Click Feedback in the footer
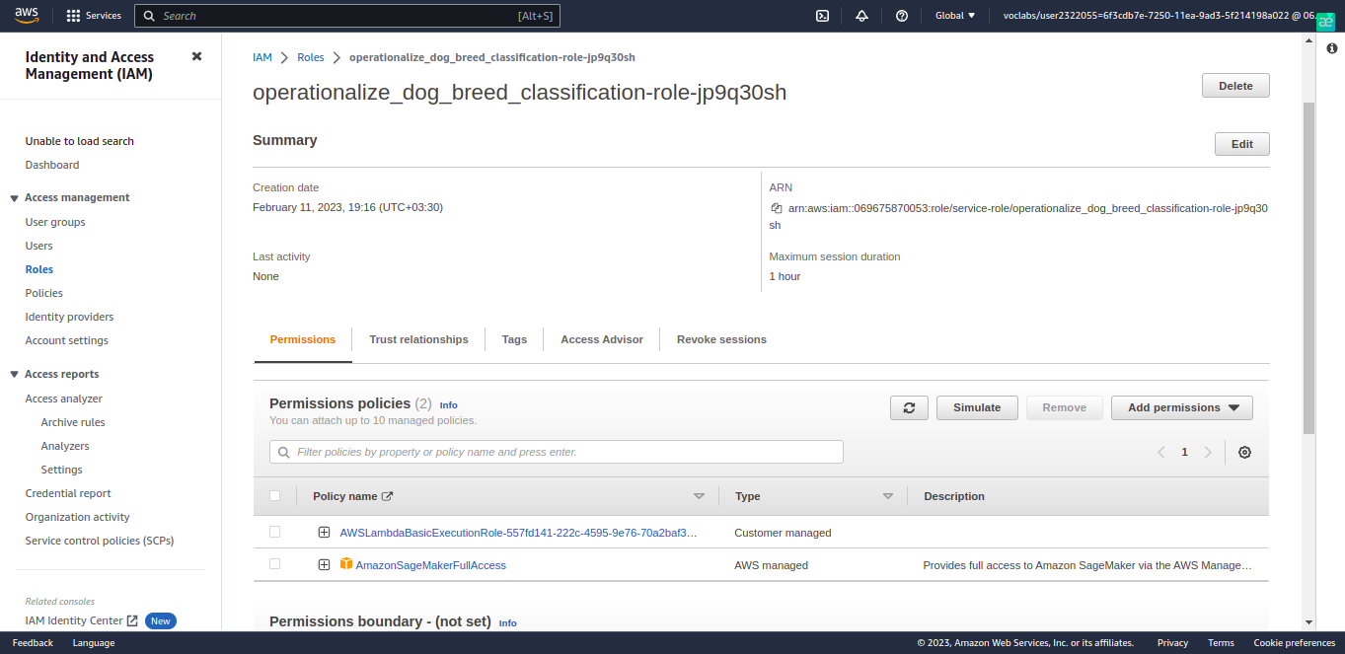This screenshot has width=1345, height=654. point(33,643)
